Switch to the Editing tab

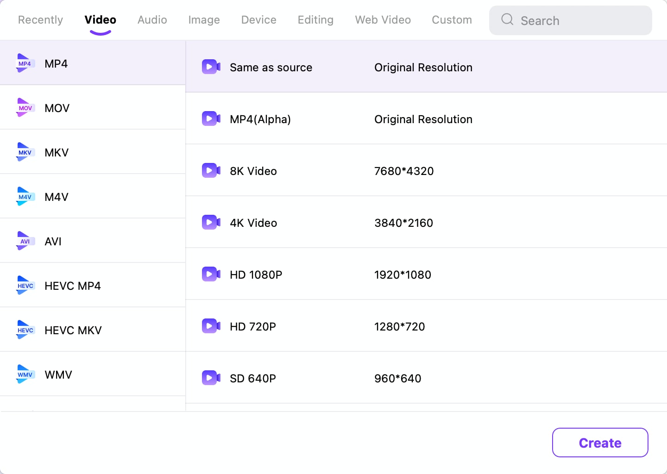click(x=315, y=20)
